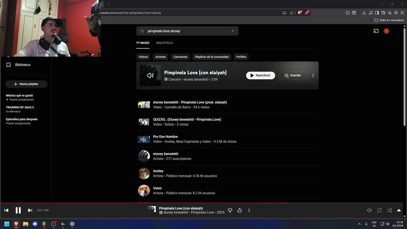Click the player bar volume speaker icon
Image resolution: width=407 pixels, height=229 pixels.
(x=369, y=210)
